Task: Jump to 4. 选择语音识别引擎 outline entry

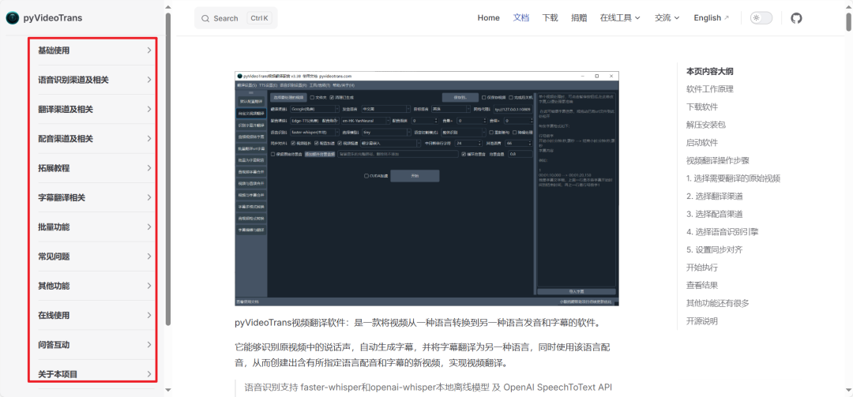Action: point(723,232)
